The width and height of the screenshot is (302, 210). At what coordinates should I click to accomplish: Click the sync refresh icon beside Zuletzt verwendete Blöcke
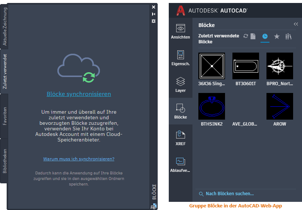[x=246, y=36]
